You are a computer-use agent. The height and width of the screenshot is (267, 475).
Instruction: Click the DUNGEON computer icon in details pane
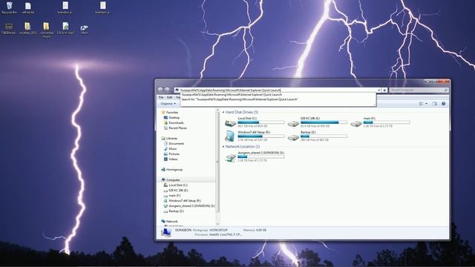(166, 232)
